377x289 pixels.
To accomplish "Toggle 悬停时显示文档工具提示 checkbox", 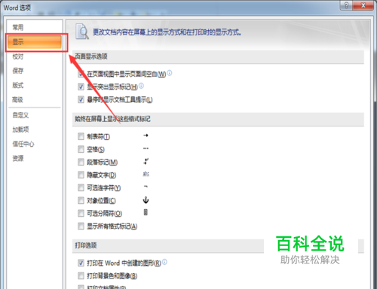I will coord(81,99).
